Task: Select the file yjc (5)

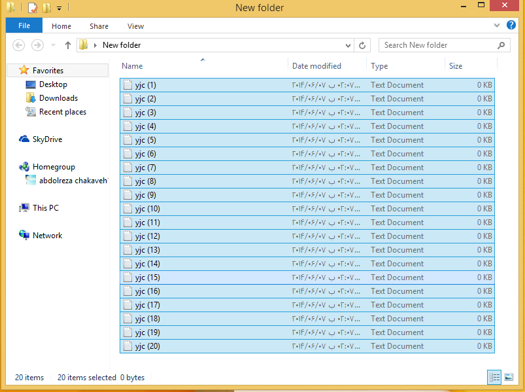Action: [x=307, y=139]
